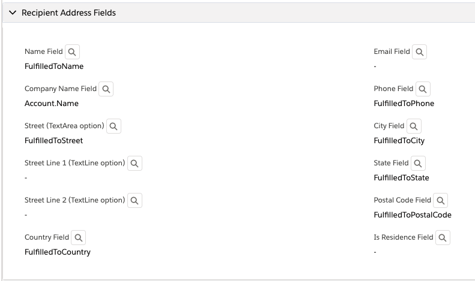Select the FulfilledToName value
The width and height of the screenshot is (475, 281).
pyautogui.click(x=54, y=66)
